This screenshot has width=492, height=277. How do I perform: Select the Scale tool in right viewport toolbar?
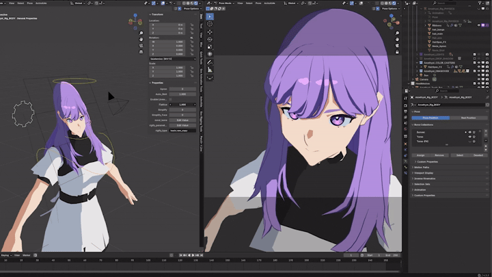pyautogui.click(x=210, y=47)
